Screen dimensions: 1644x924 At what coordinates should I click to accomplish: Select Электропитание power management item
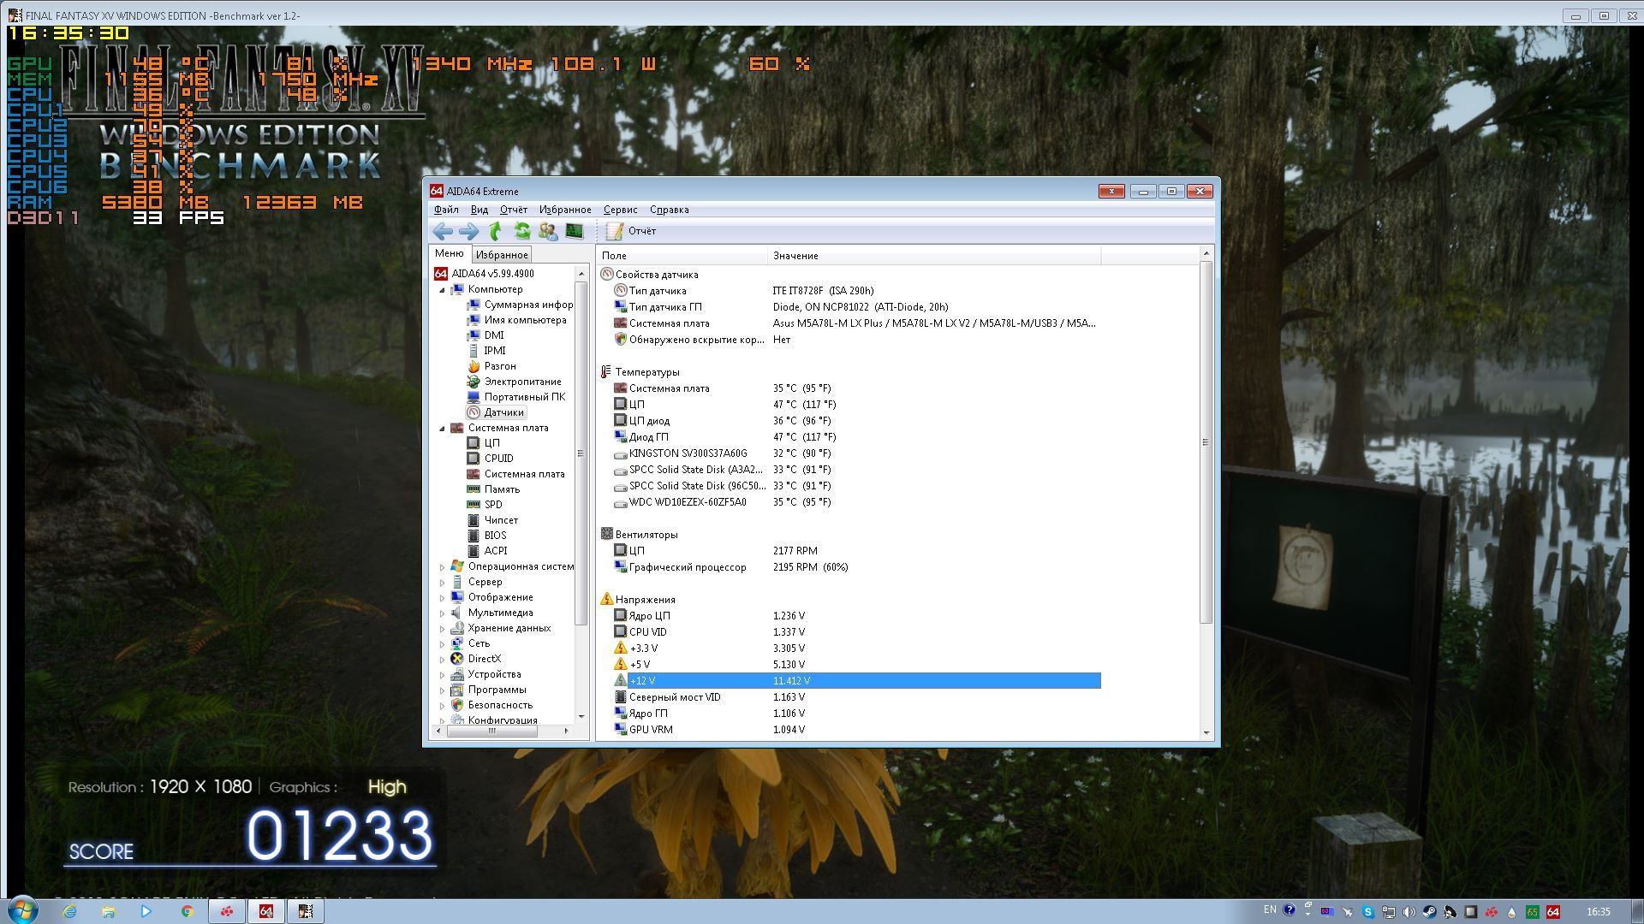click(x=522, y=382)
